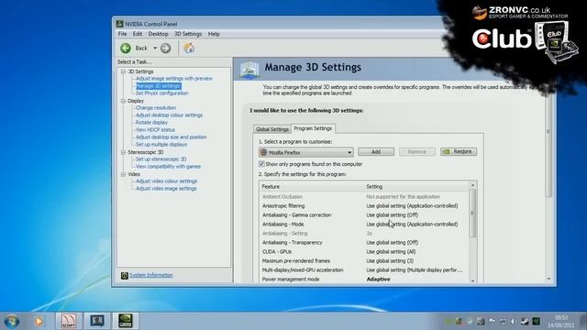Screen dimensions: 587x330
Task: Open Change resolution task
Action: 156,108
